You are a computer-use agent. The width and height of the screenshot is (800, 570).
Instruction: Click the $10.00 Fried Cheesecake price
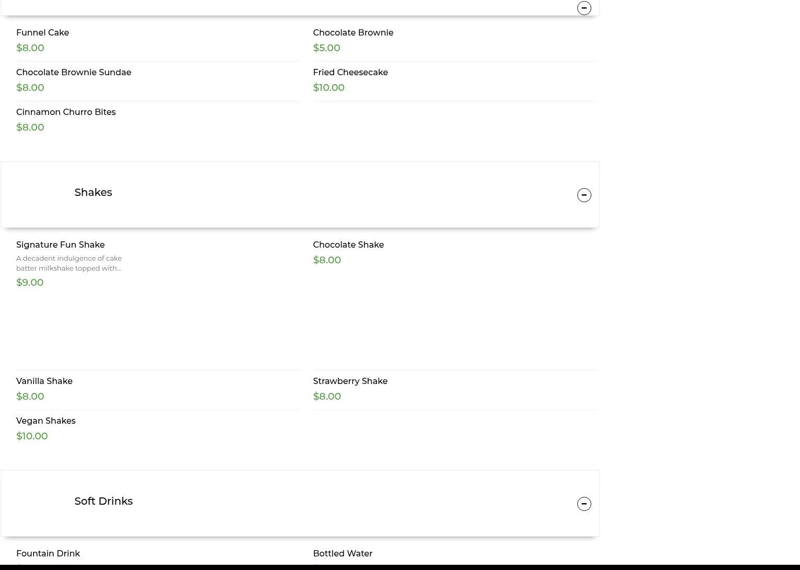coord(329,87)
